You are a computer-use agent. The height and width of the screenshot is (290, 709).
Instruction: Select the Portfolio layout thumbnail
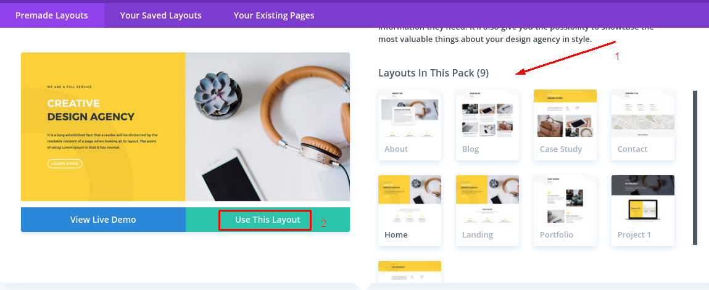click(565, 211)
